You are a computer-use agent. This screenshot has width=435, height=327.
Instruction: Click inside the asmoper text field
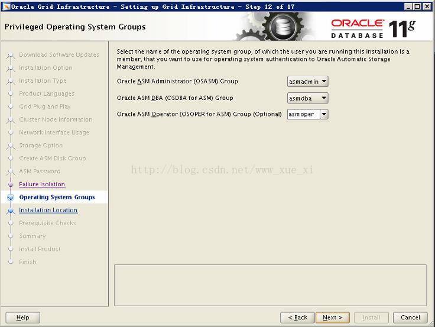304,114
